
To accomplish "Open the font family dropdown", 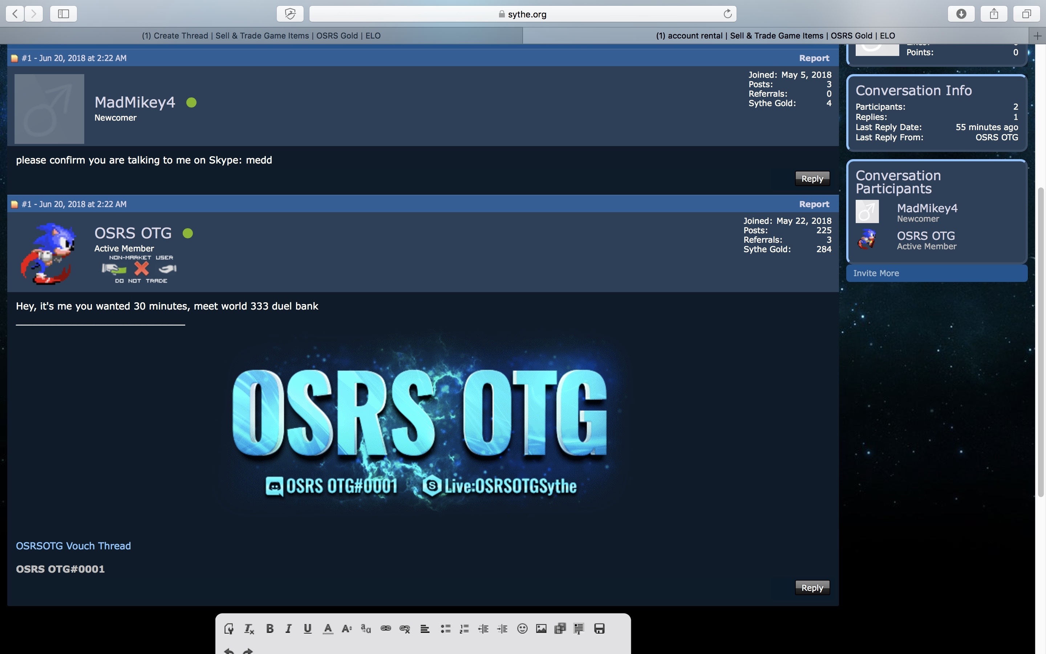I will (x=366, y=629).
